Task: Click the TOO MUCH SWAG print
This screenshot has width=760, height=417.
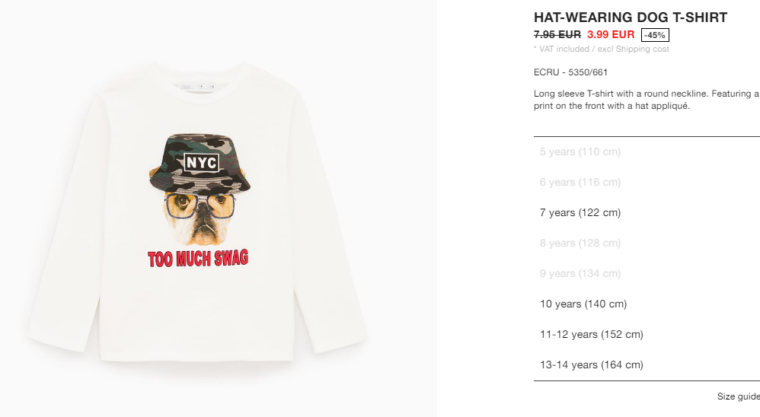Action: [198, 259]
